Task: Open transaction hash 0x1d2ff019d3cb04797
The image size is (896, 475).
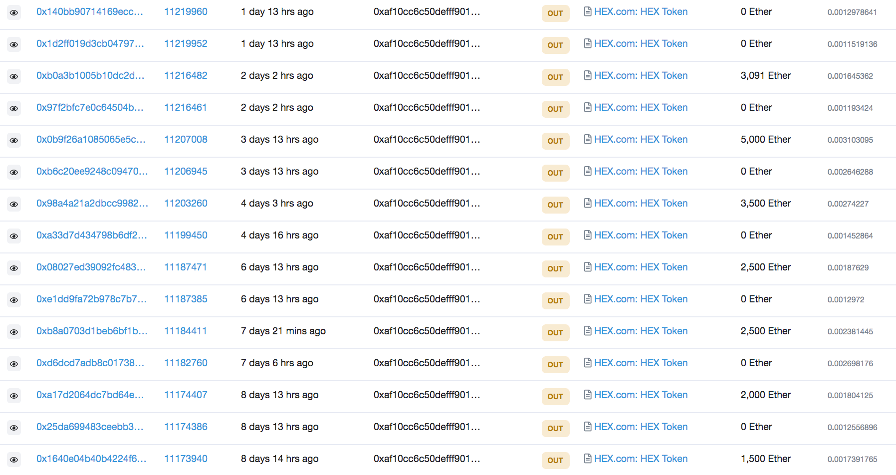Action: coord(90,43)
